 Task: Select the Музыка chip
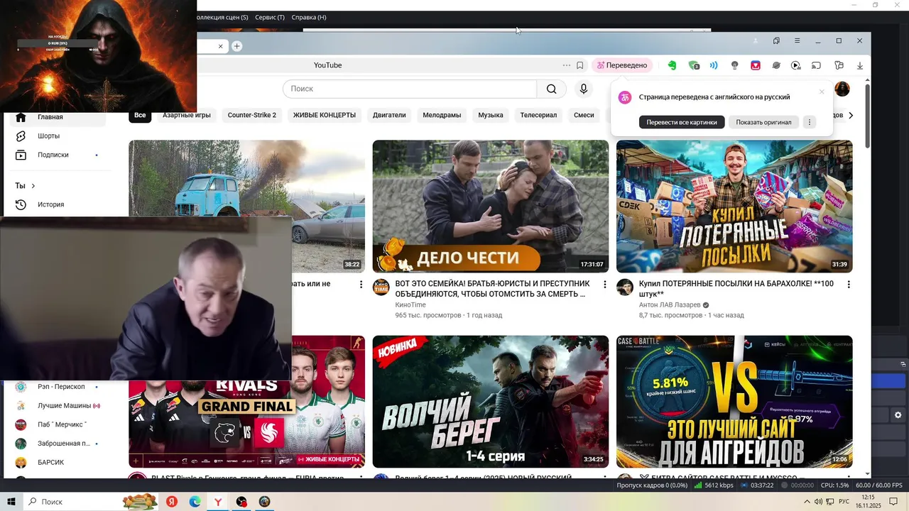[x=491, y=115]
